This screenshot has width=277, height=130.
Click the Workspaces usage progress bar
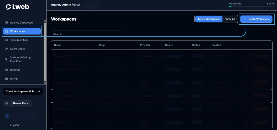[252, 7]
